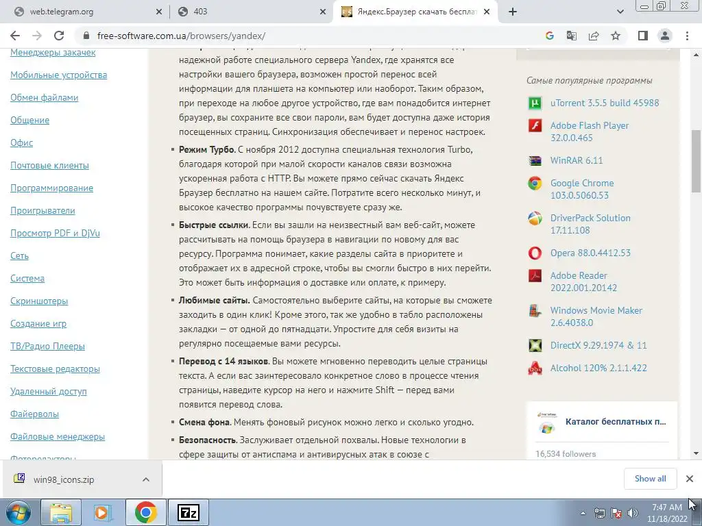Reload the current page
This screenshot has width=702, height=526.
(x=59, y=36)
